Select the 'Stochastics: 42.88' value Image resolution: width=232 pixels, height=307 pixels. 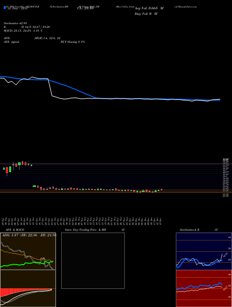tap(15, 24)
